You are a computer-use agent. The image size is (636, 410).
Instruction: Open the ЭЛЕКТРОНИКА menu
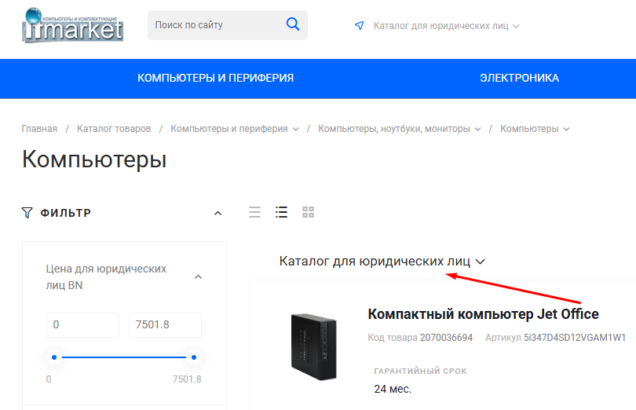pyautogui.click(x=519, y=78)
